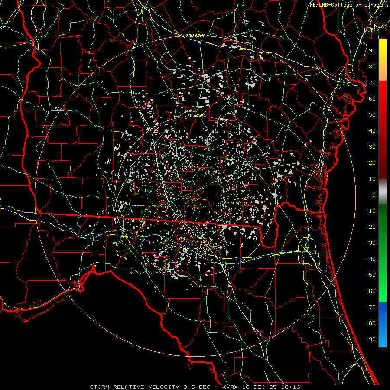Click the -80 scale value
Screen dimensions: 390x390
point(370,323)
